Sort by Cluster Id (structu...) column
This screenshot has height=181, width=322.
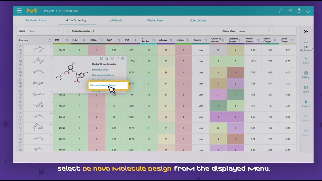tap(223, 40)
